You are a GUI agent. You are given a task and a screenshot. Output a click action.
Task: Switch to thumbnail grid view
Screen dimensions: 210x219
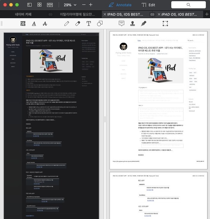pyautogui.click(x=39, y=5)
